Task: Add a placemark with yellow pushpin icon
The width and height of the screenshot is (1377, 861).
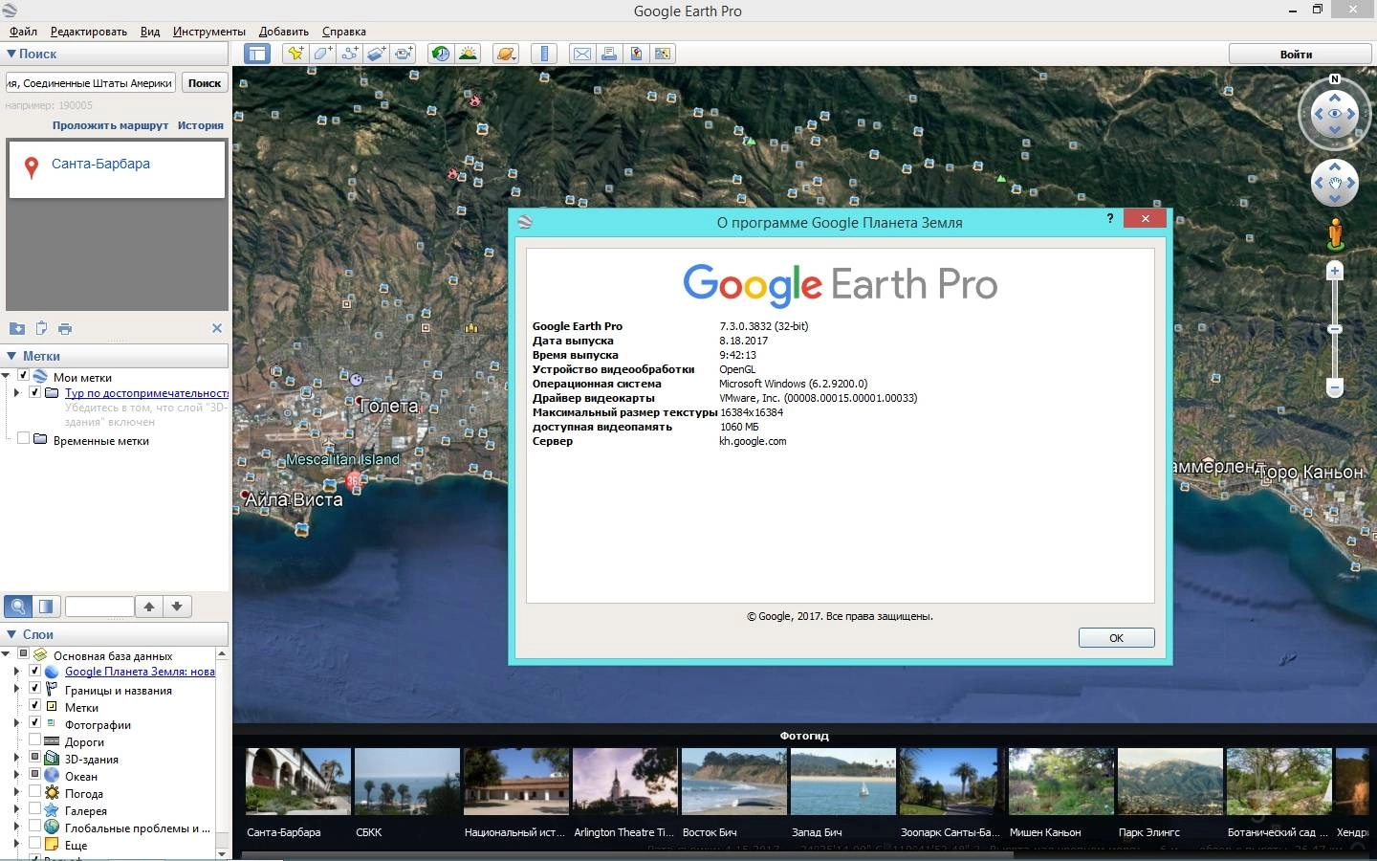Action: [295, 54]
